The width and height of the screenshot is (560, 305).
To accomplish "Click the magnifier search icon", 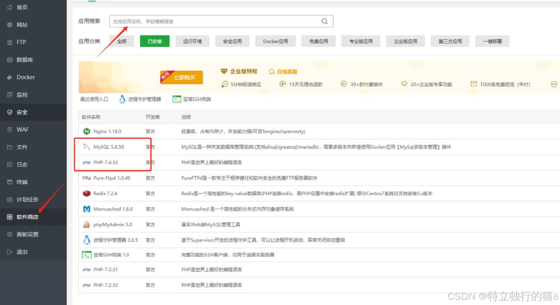I will click(324, 21).
